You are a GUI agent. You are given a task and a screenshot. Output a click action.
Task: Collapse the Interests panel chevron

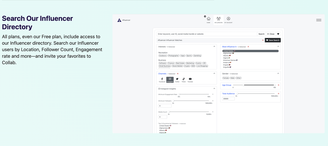[x=214, y=46]
